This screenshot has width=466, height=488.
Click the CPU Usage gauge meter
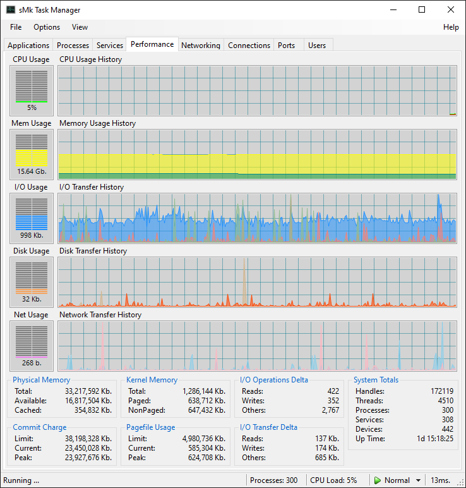click(x=32, y=90)
